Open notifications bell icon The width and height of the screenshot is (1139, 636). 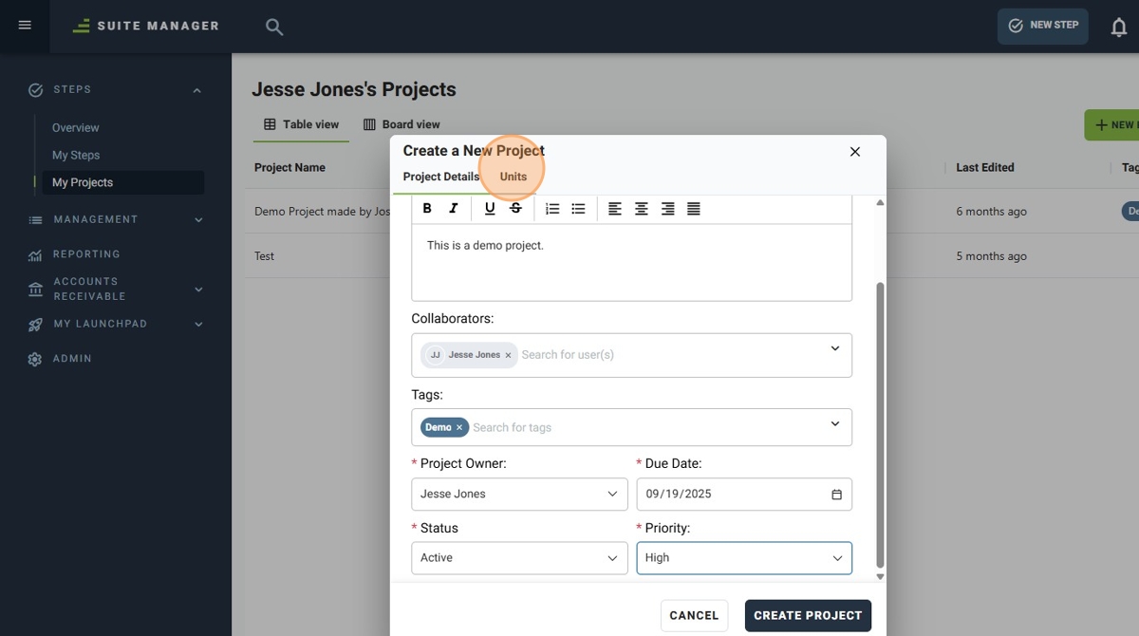click(1119, 27)
